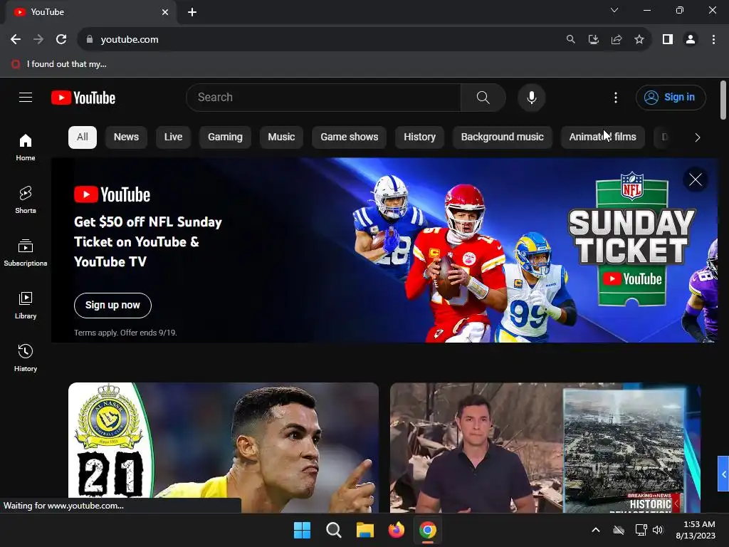The width and height of the screenshot is (729, 547).
Task: Reload the YouTube page
Action: 61,40
